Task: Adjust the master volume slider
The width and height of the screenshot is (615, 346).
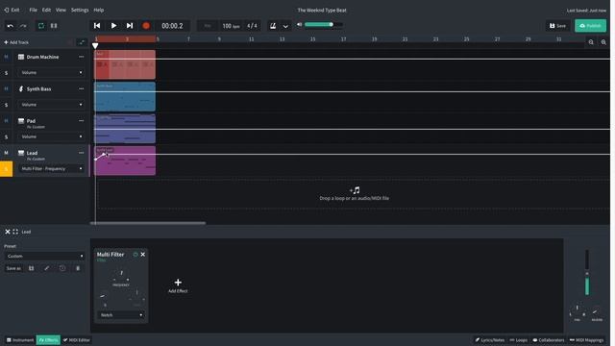Action: click(x=324, y=25)
